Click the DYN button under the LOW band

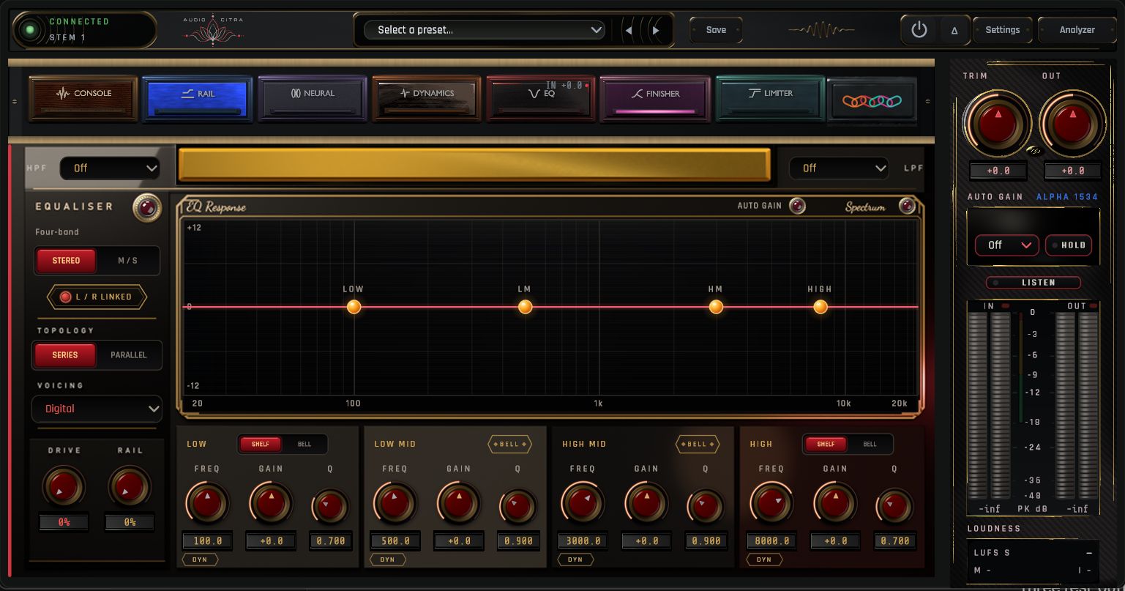click(x=200, y=560)
